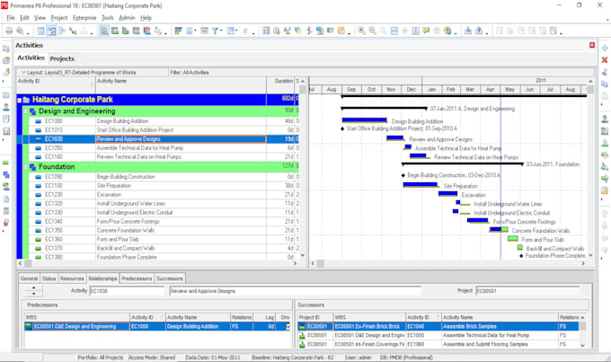Click the top Projects icon in the left sidebar
The width and height of the screenshot is (611, 362).
click(x=6, y=49)
